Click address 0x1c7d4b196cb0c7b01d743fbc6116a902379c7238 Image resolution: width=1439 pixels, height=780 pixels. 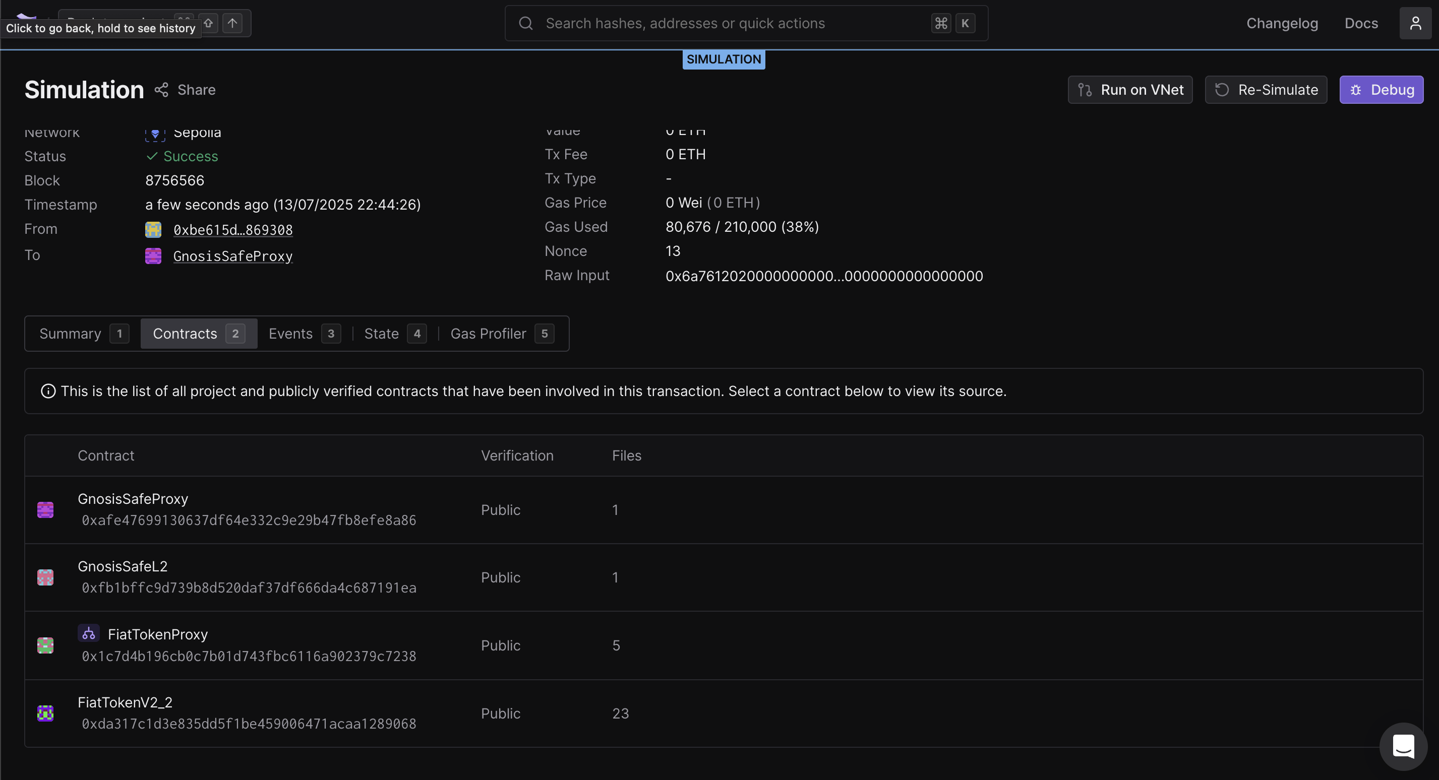(249, 656)
